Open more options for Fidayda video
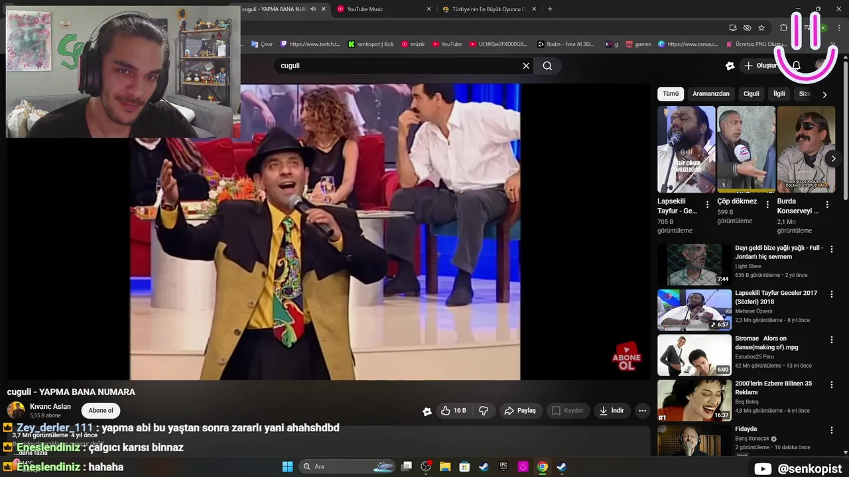Image resolution: width=849 pixels, height=477 pixels. pos(832,429)
